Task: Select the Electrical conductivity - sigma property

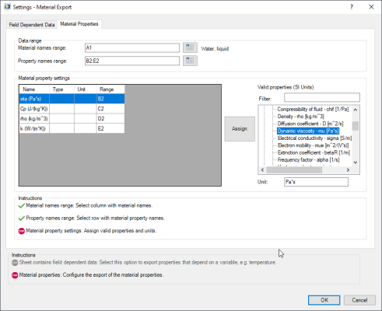Action: (x=314, y=138)
